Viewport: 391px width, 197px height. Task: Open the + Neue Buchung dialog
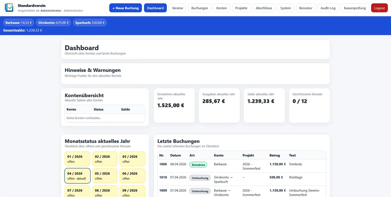[x=125, y=8]
